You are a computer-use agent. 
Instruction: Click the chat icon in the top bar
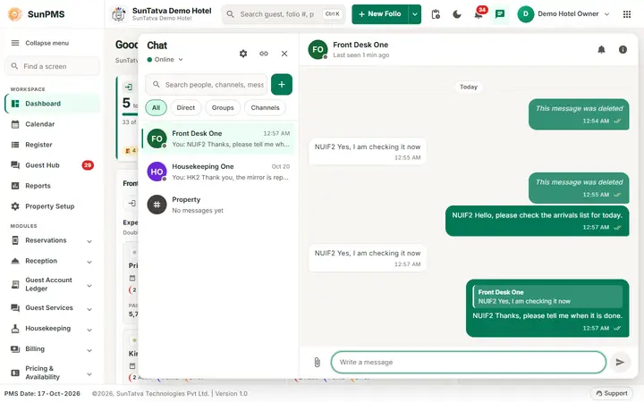[x=500, y=14]
